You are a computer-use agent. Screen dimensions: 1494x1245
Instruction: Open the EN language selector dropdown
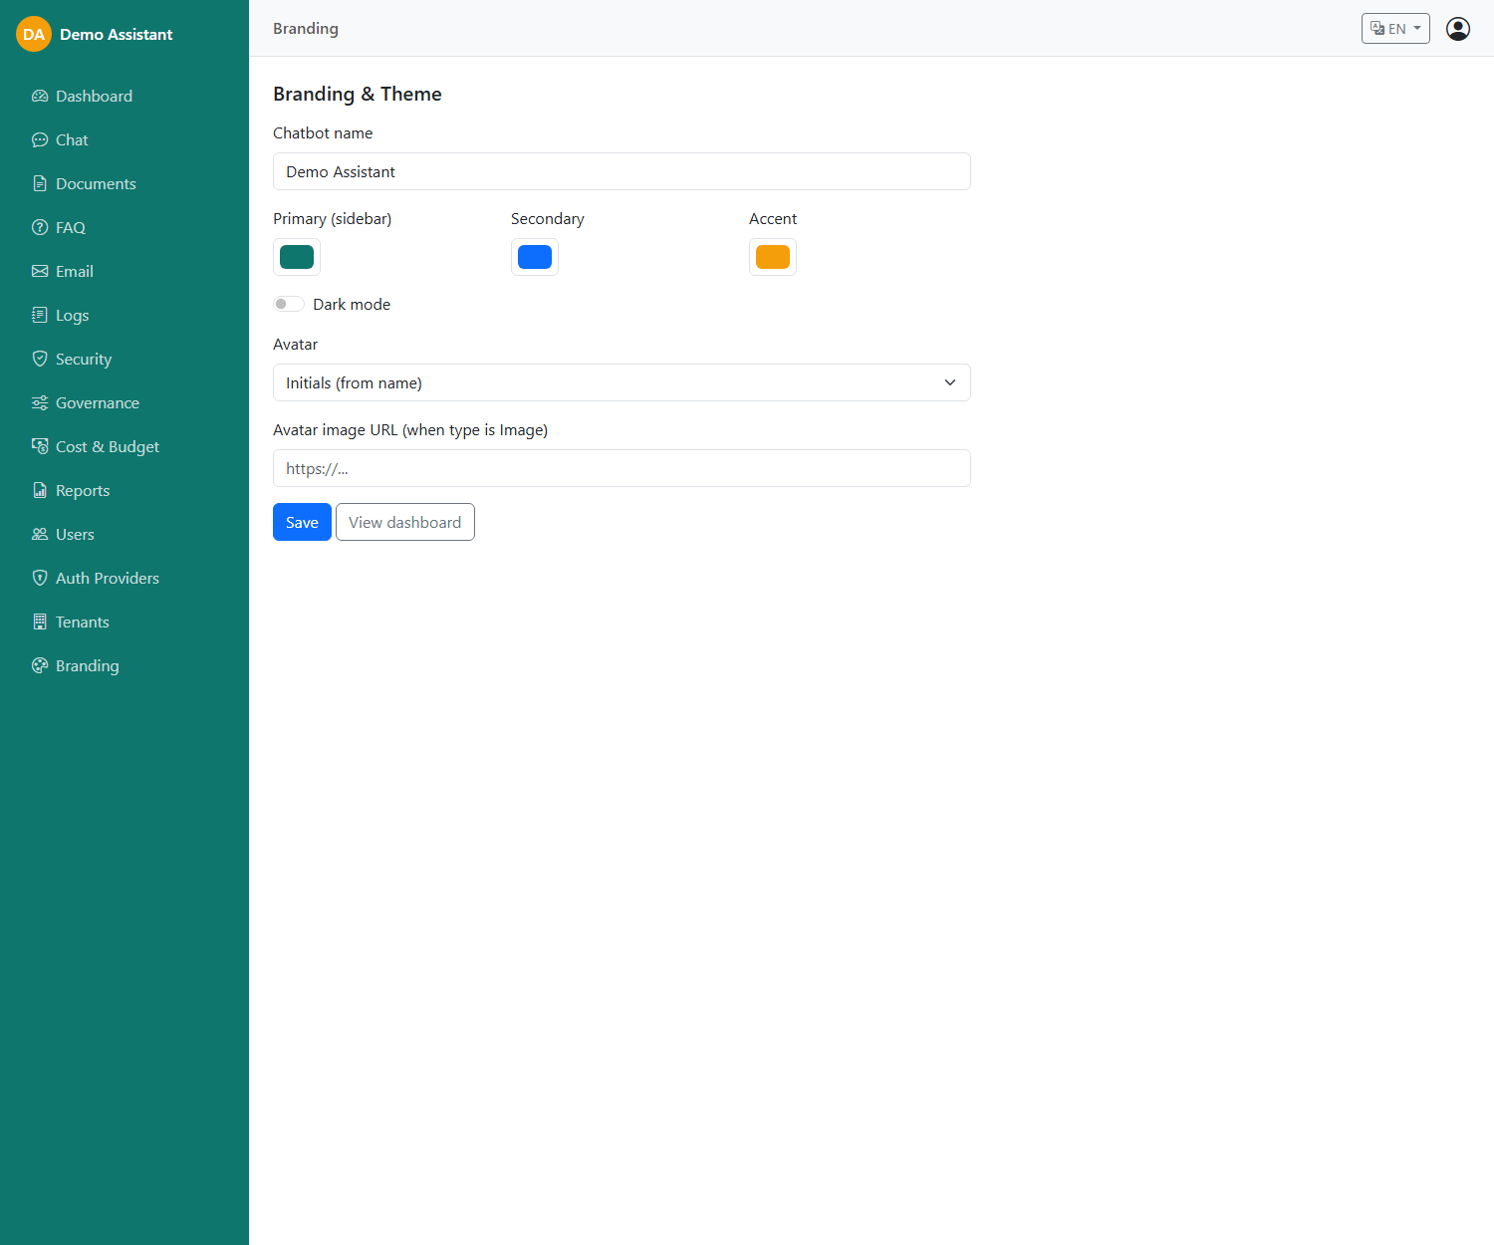(x=1395, y=29)
